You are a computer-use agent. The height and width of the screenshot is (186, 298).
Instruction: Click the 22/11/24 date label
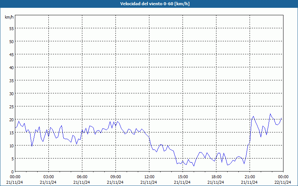(x=283, y=182)
